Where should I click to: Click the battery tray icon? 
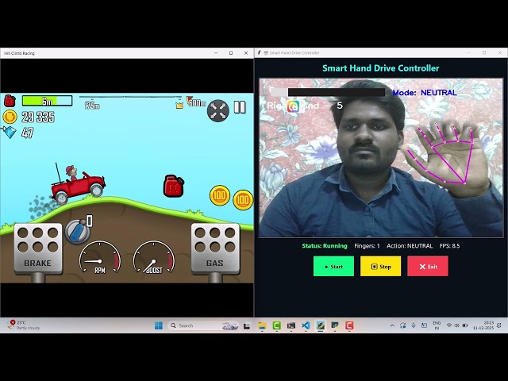pyautogui.click(x=465, y=325)
